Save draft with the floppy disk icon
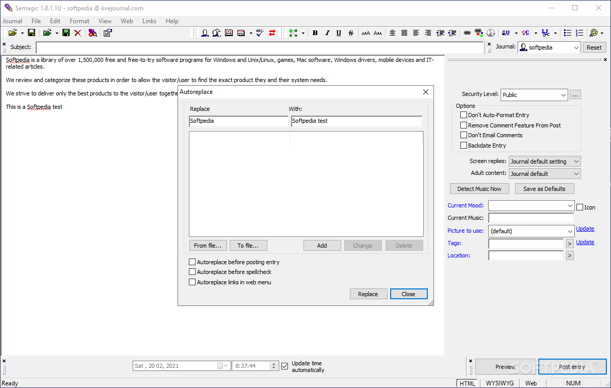 (x=31, y=33)
